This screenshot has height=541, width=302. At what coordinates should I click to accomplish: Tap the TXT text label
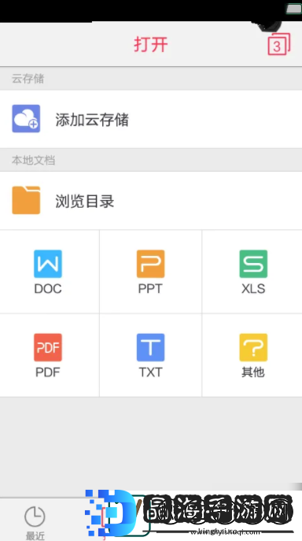(x=150, y=372)
